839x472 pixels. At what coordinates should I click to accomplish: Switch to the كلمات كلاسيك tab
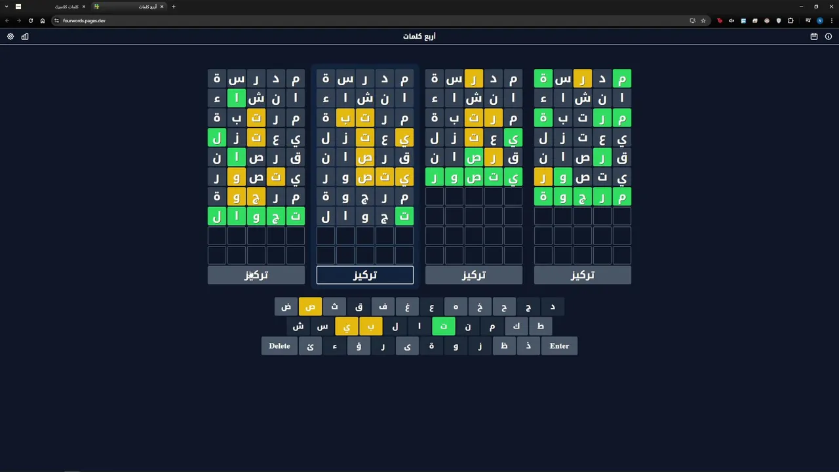point(51,7)
